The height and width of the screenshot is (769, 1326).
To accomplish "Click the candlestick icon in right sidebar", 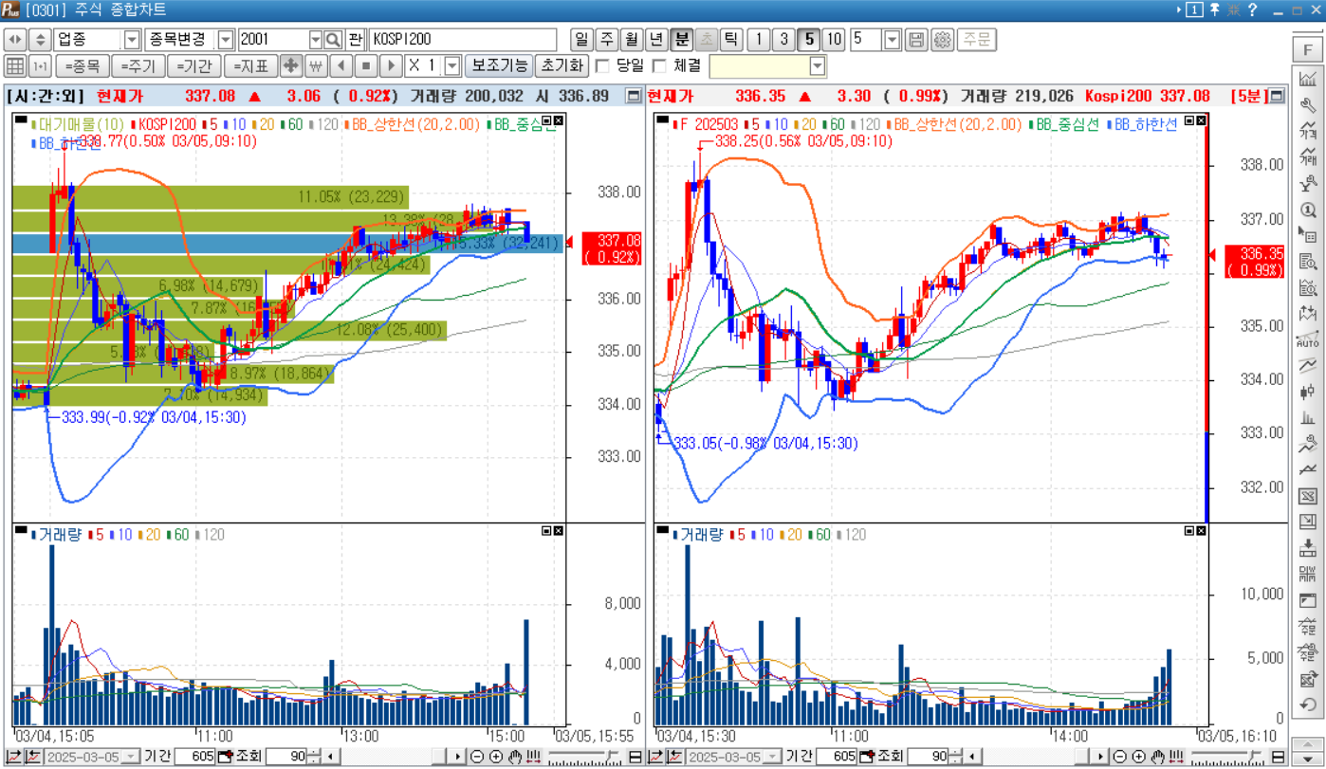I will click(1308, 392).
